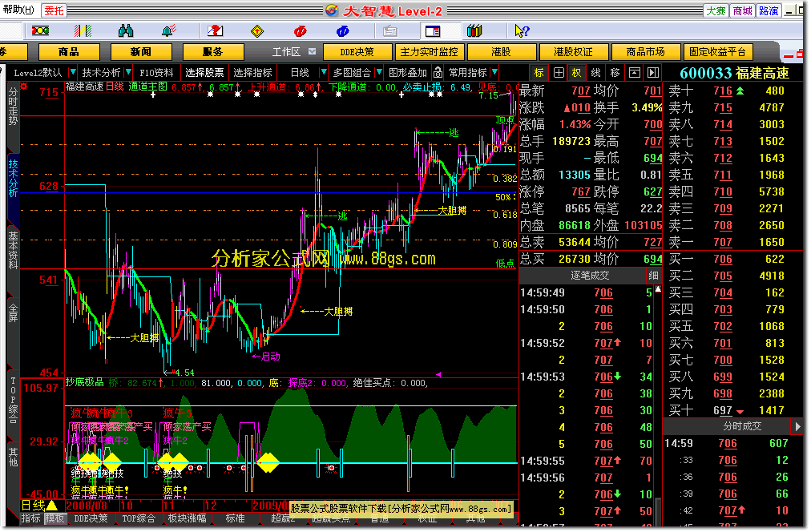
Task: Click the 线 icon in chart toolbar
Action: coord(596,73)
